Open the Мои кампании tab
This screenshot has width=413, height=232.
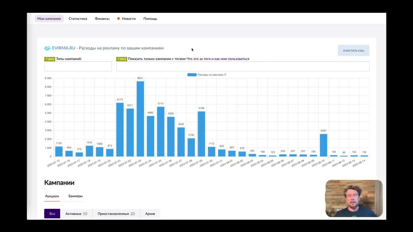click(x=49, y=19)
